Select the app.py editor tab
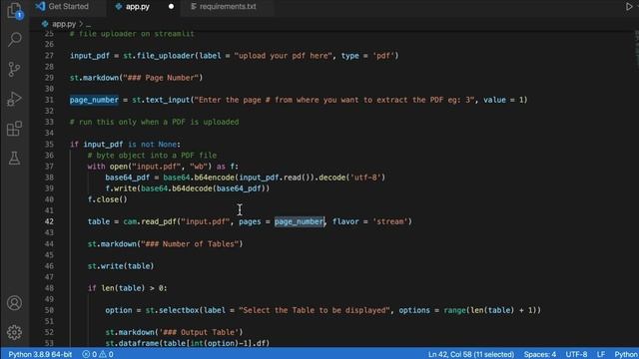 138,7
